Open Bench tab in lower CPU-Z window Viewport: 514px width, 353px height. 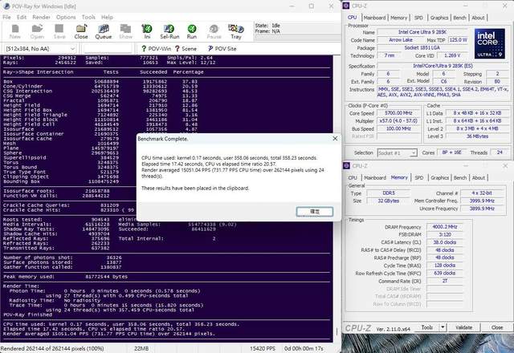[460, 177]
